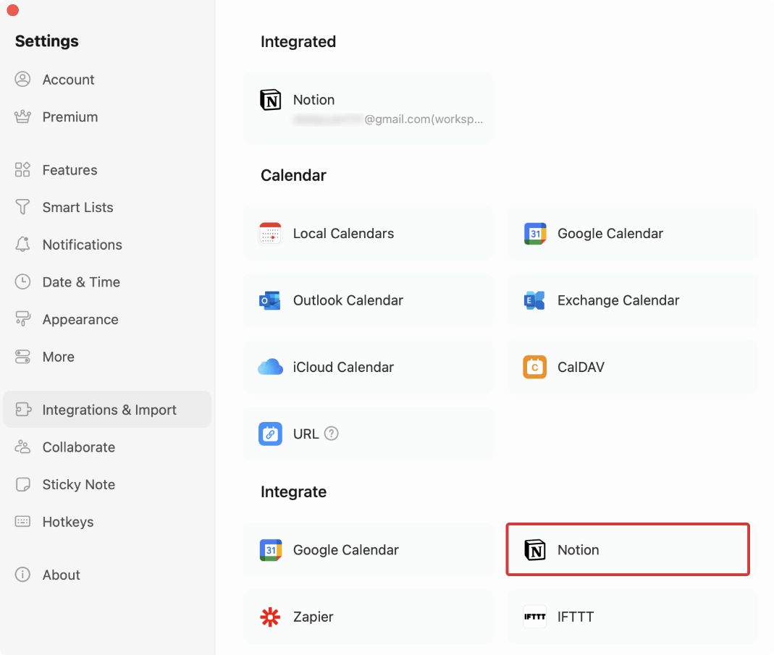This screenshot has width=774, height=655.
Task: Open Premium via the crown icon
Action: (x=23, y=117)
